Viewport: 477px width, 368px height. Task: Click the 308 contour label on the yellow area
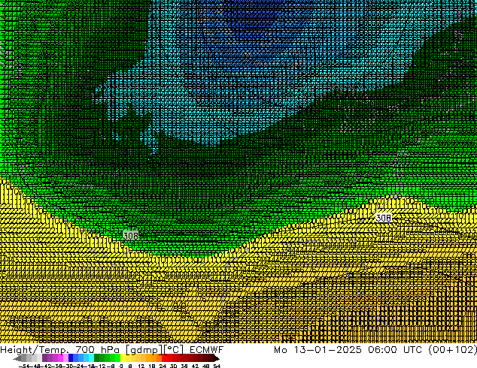click(x=383, y=218)
